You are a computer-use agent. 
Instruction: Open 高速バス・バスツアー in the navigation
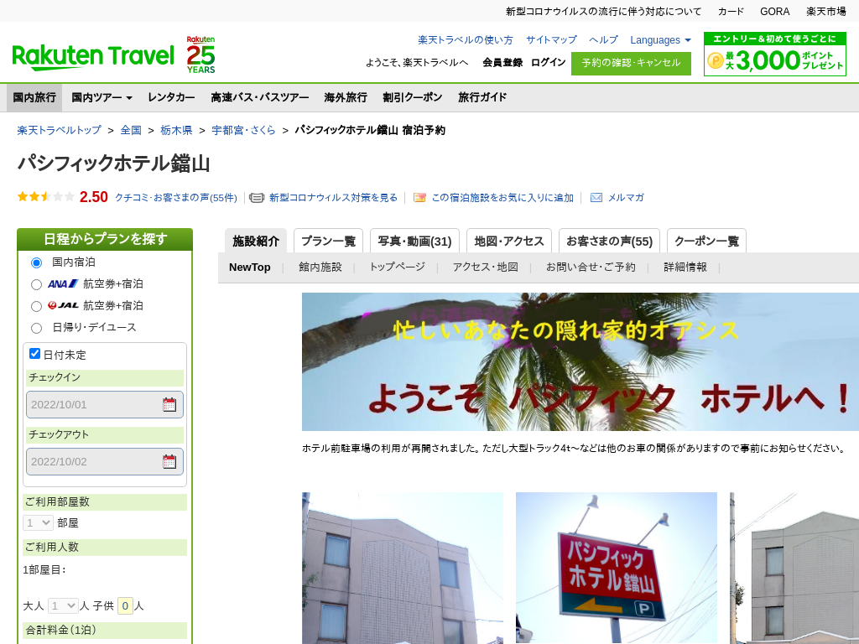[260, 97]
